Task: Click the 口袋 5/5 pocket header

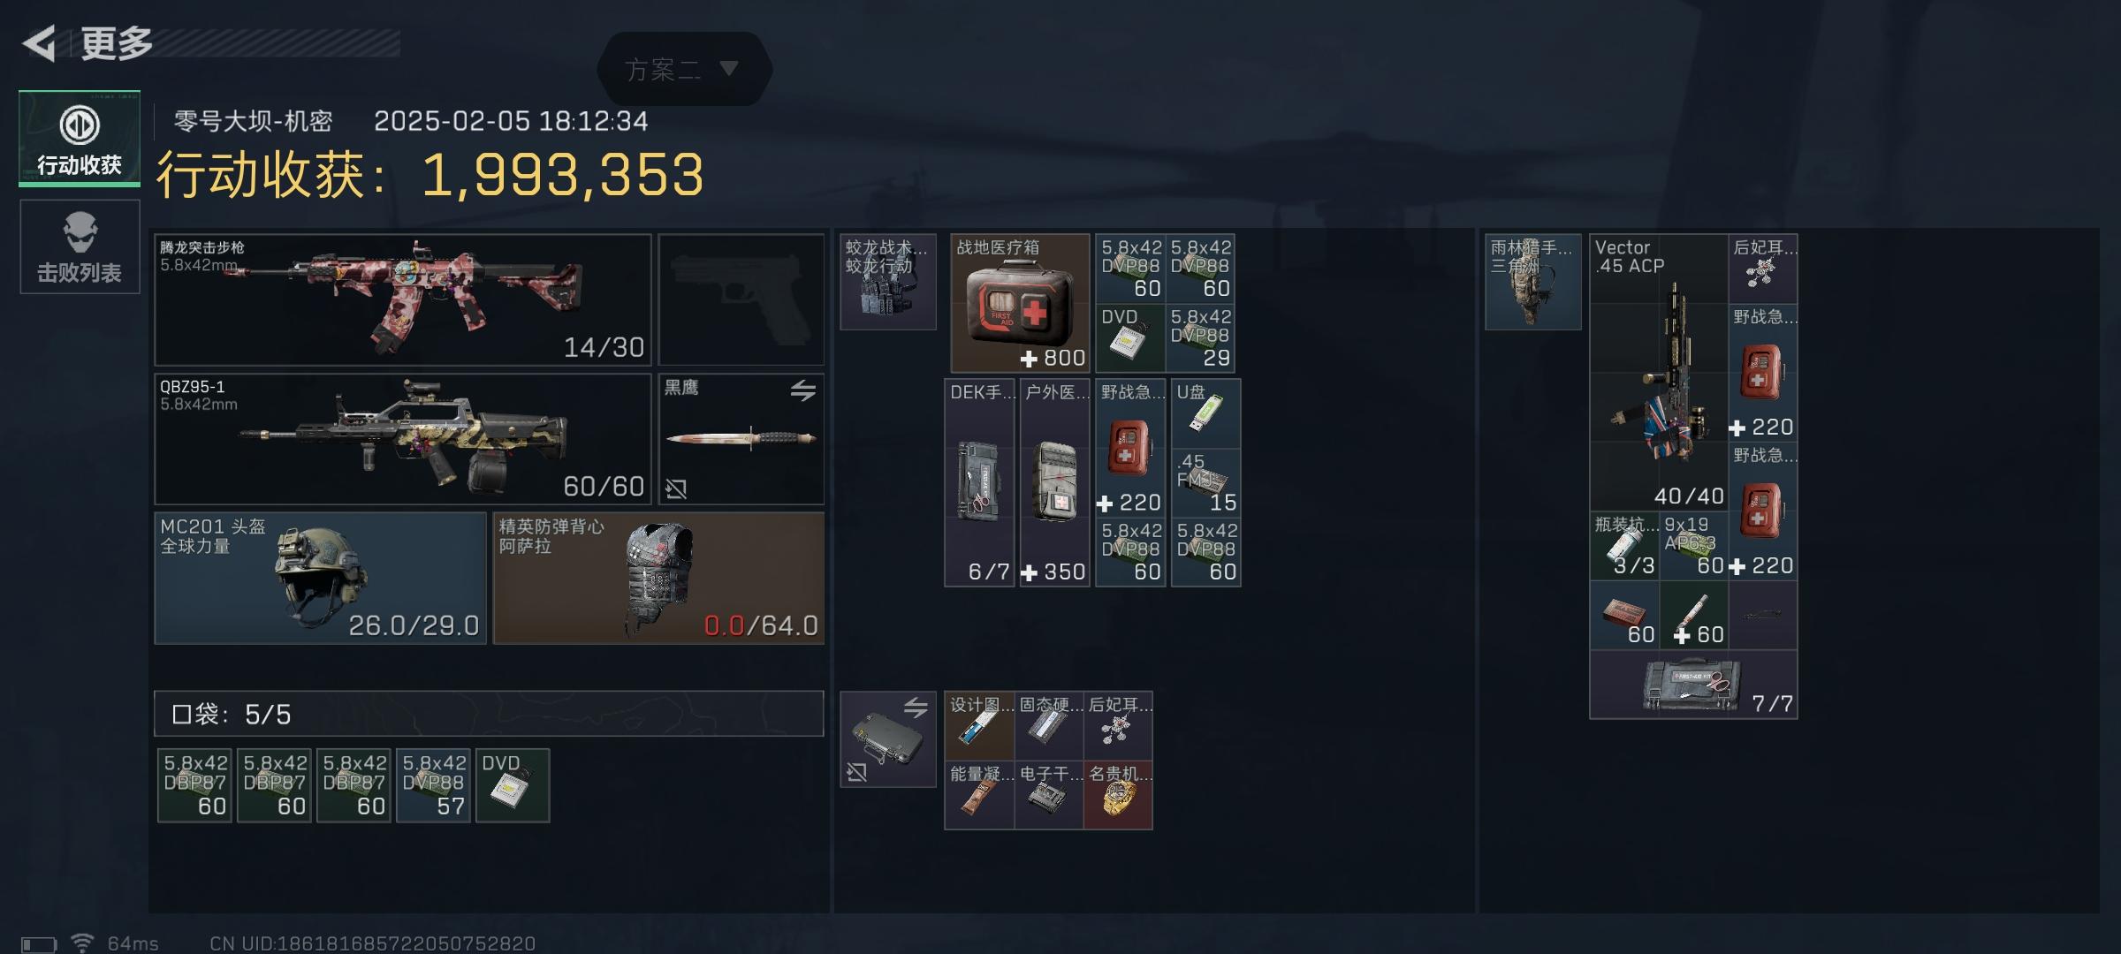Action: (489, 714)
